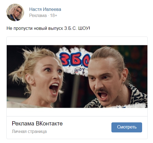Screen dimensions: 153x143
Task: Click the post text Не пропусти новый выпуск
Action: pos(35,28)
